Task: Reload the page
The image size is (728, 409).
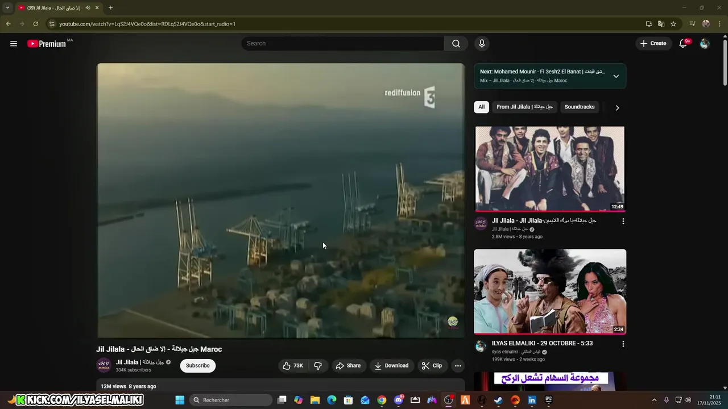Action: pyautogui.click(x=35, y=24)
